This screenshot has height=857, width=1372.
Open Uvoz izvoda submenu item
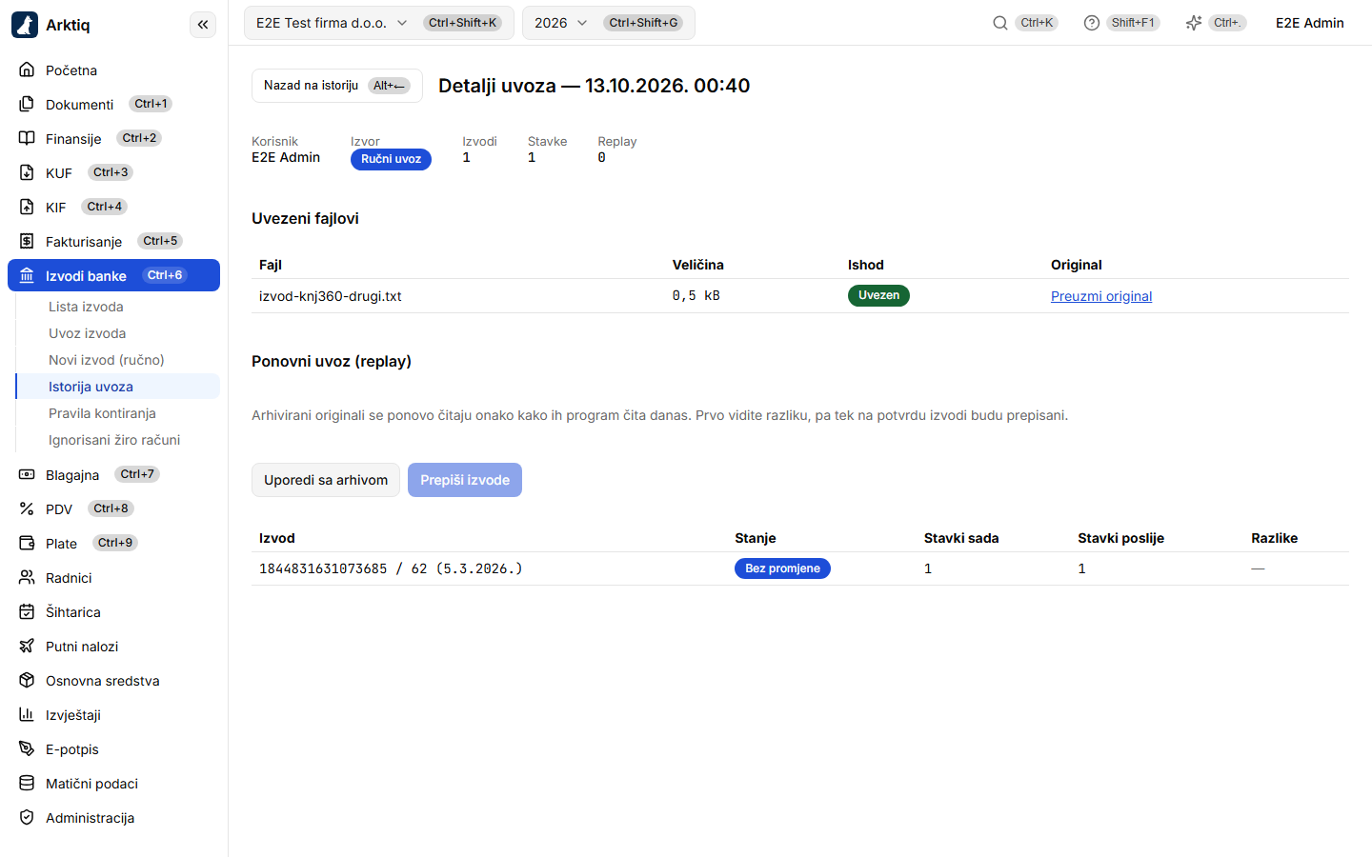[x=118, y=333]
